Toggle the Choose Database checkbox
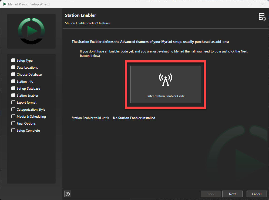Screen dimensions: 269x200 13,74
